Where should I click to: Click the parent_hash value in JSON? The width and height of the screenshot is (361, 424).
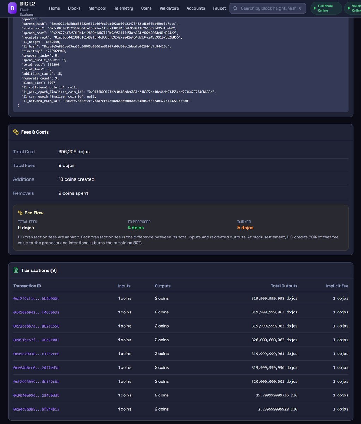tap(114, 23)
